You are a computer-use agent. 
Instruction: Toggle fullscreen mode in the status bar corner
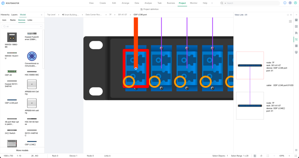296,156
